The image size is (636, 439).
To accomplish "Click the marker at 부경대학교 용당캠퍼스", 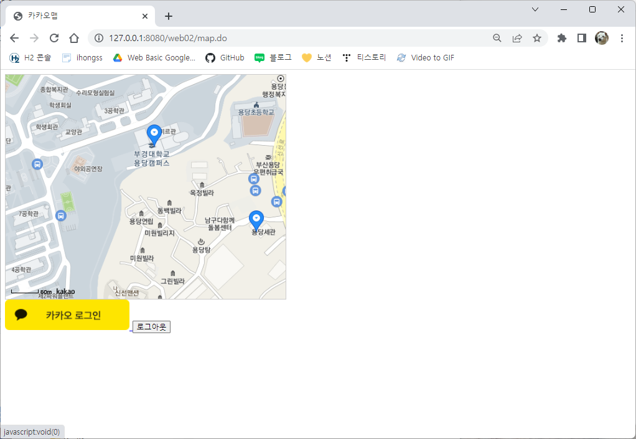I will [x=154, y=135].
